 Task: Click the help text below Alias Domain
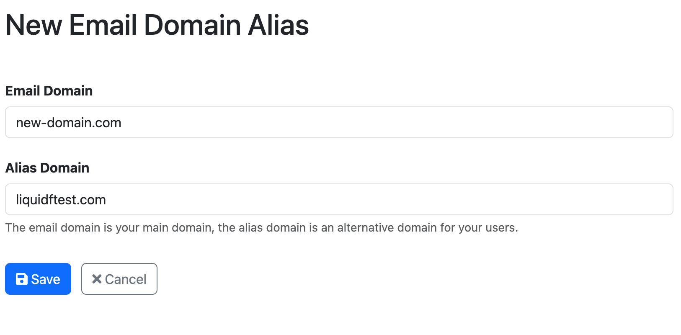[261, 228]
